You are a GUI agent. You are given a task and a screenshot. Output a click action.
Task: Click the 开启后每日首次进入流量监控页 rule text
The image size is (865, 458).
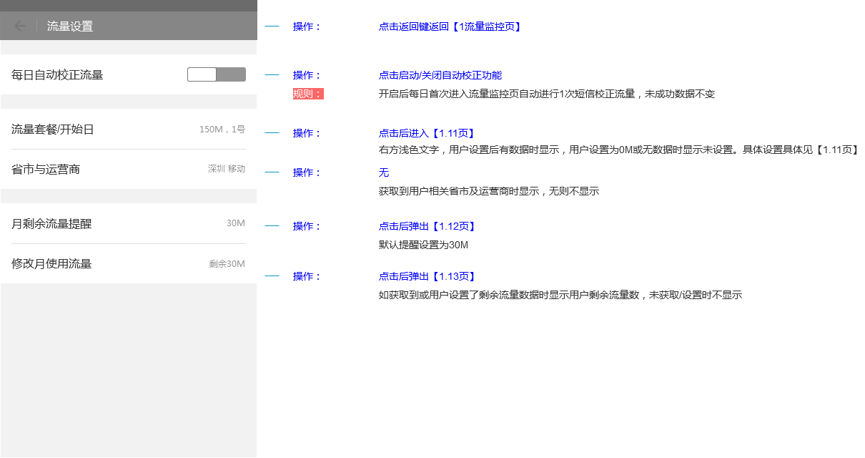click(x=547, y=94)
